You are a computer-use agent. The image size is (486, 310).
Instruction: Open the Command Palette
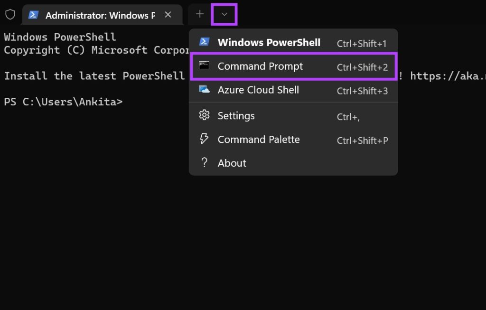coord(259,139)
